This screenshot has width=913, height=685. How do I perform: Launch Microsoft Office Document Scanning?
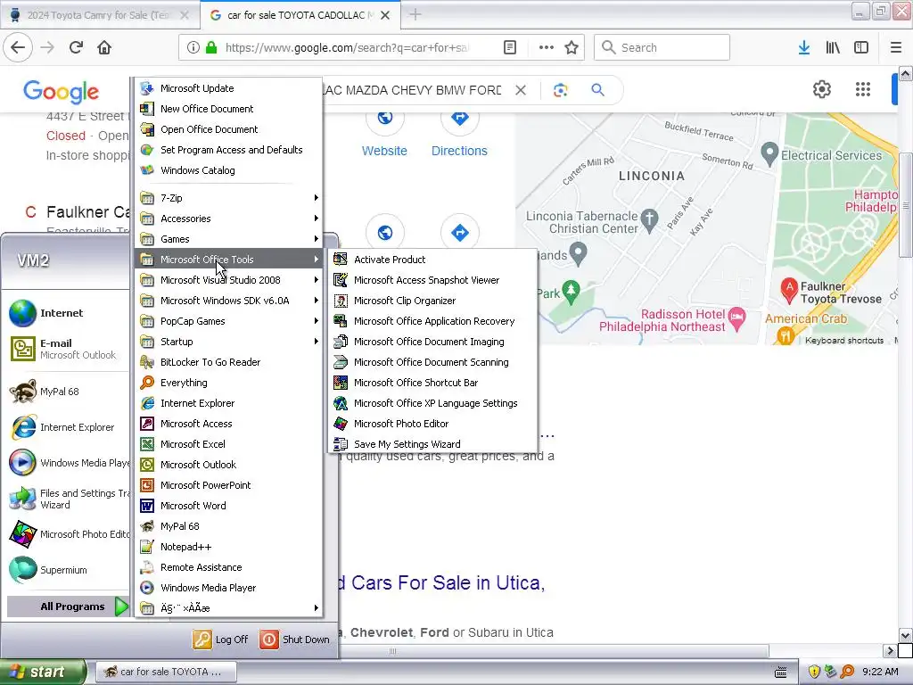click(x=432, y=362)
